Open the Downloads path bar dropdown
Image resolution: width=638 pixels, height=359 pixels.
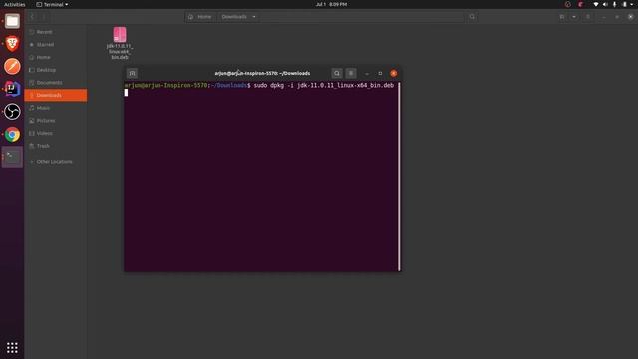[254, 17]
